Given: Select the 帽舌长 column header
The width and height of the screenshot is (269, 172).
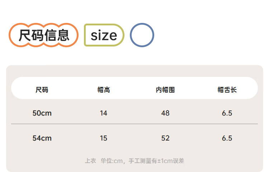Looking at the screenshot, I should [227, 90].
